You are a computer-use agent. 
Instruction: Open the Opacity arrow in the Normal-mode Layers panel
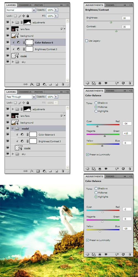pyautogui.click(x=56, y=10)
